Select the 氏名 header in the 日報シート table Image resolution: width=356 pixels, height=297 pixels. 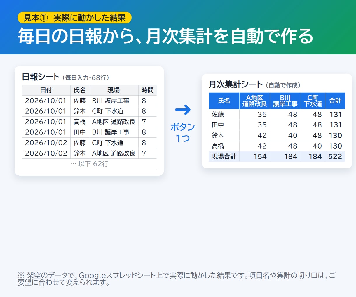80,90
